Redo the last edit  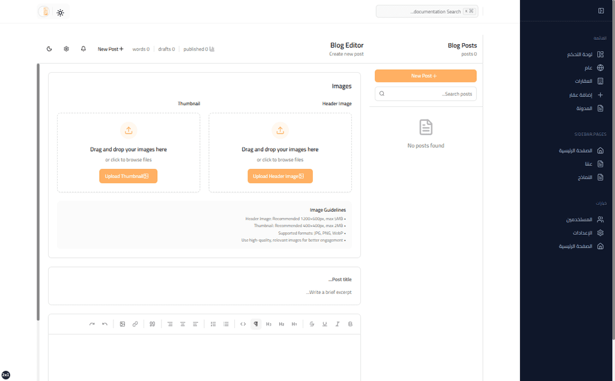[92, 324]
